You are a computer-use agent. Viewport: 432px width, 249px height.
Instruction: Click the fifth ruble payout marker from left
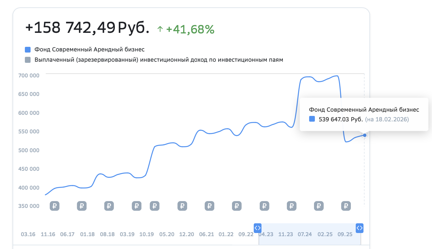pos(155,206)
